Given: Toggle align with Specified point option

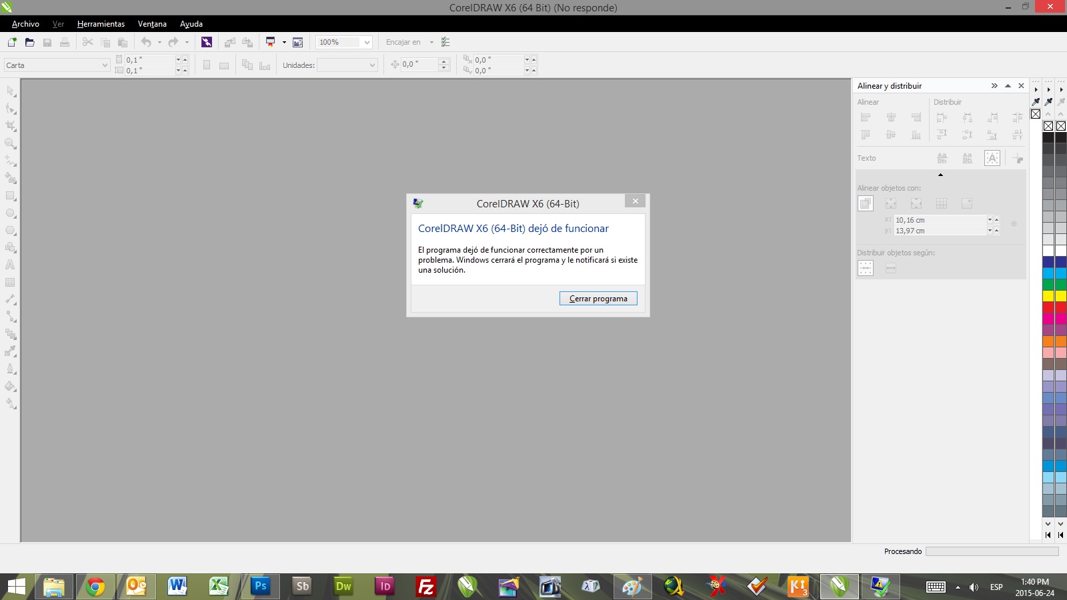Looking at the screenshot, I should point(967,203).
